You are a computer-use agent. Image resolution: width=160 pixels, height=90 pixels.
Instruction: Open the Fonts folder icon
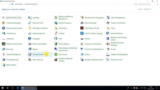pos(108,28)
